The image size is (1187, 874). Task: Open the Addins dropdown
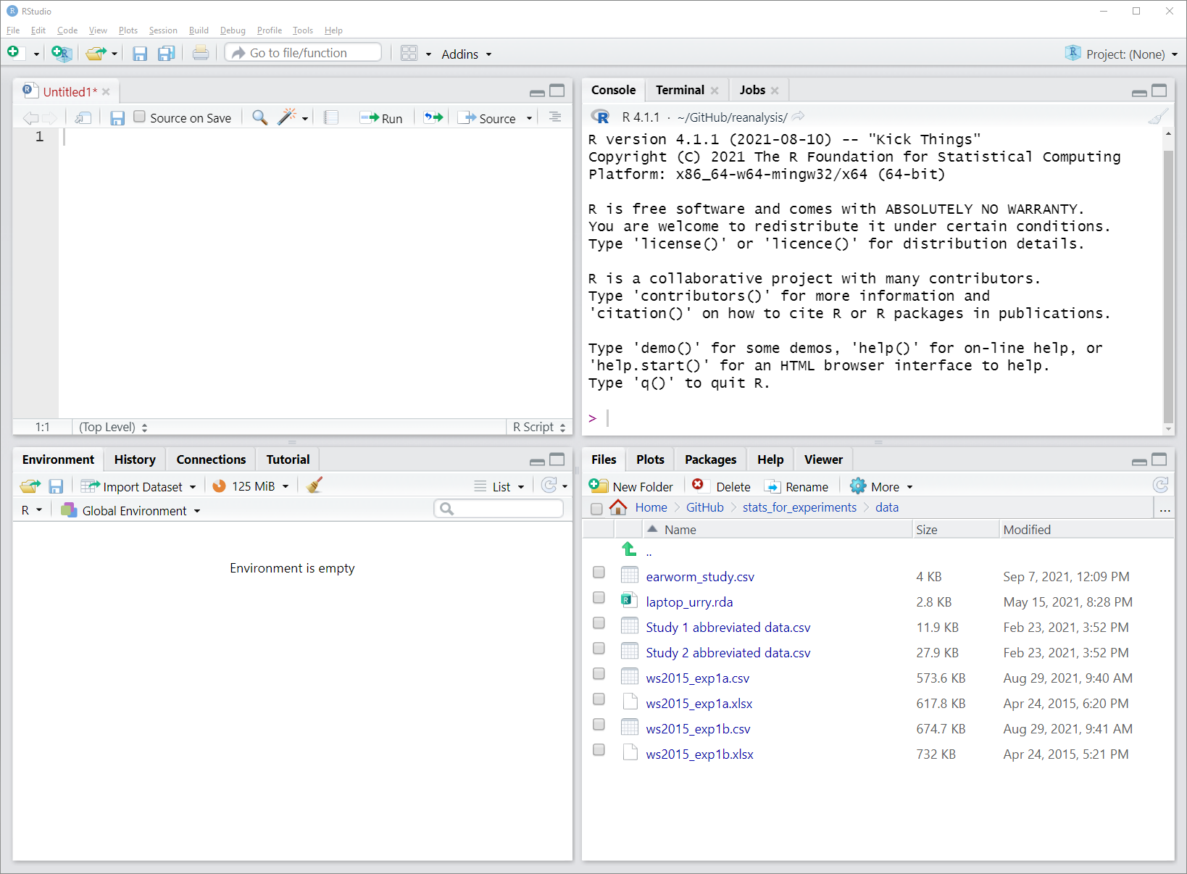(466, 54)
